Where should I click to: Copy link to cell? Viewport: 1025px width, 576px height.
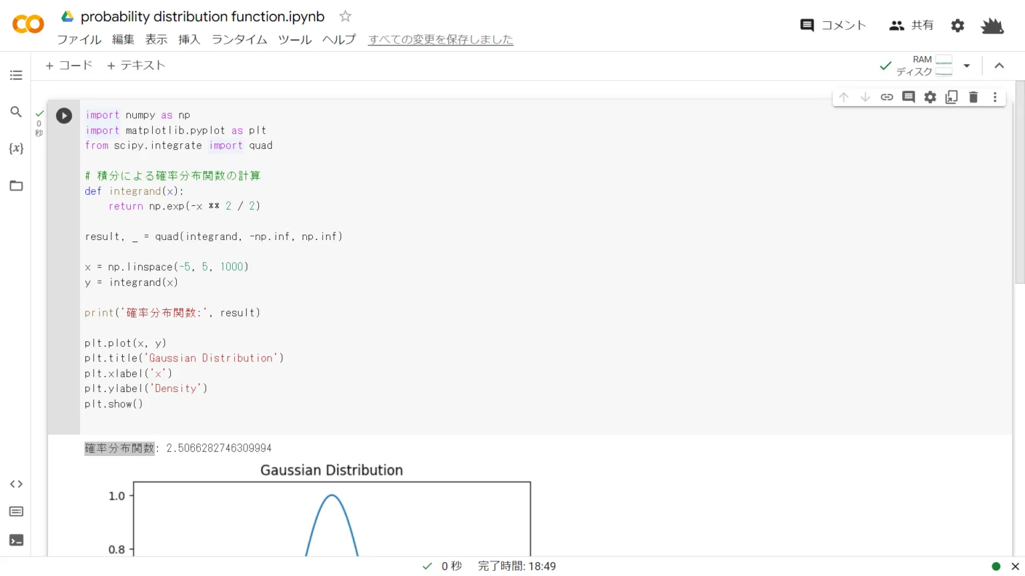click(887, 97)
